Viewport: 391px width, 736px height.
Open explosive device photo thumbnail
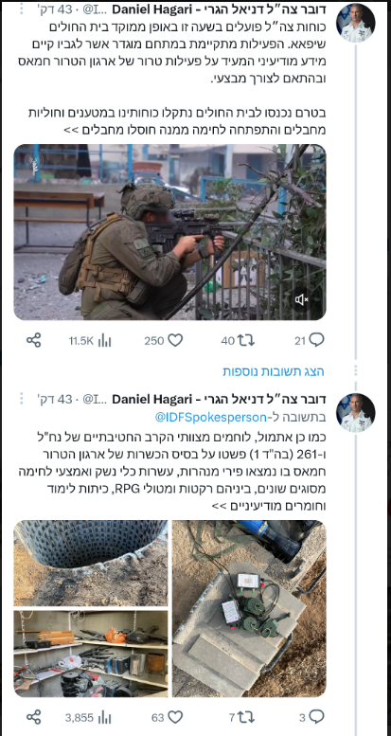click(249, 609)
